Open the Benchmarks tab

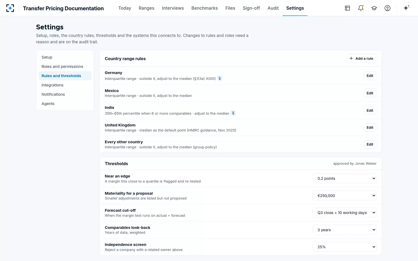coord(205,8)
